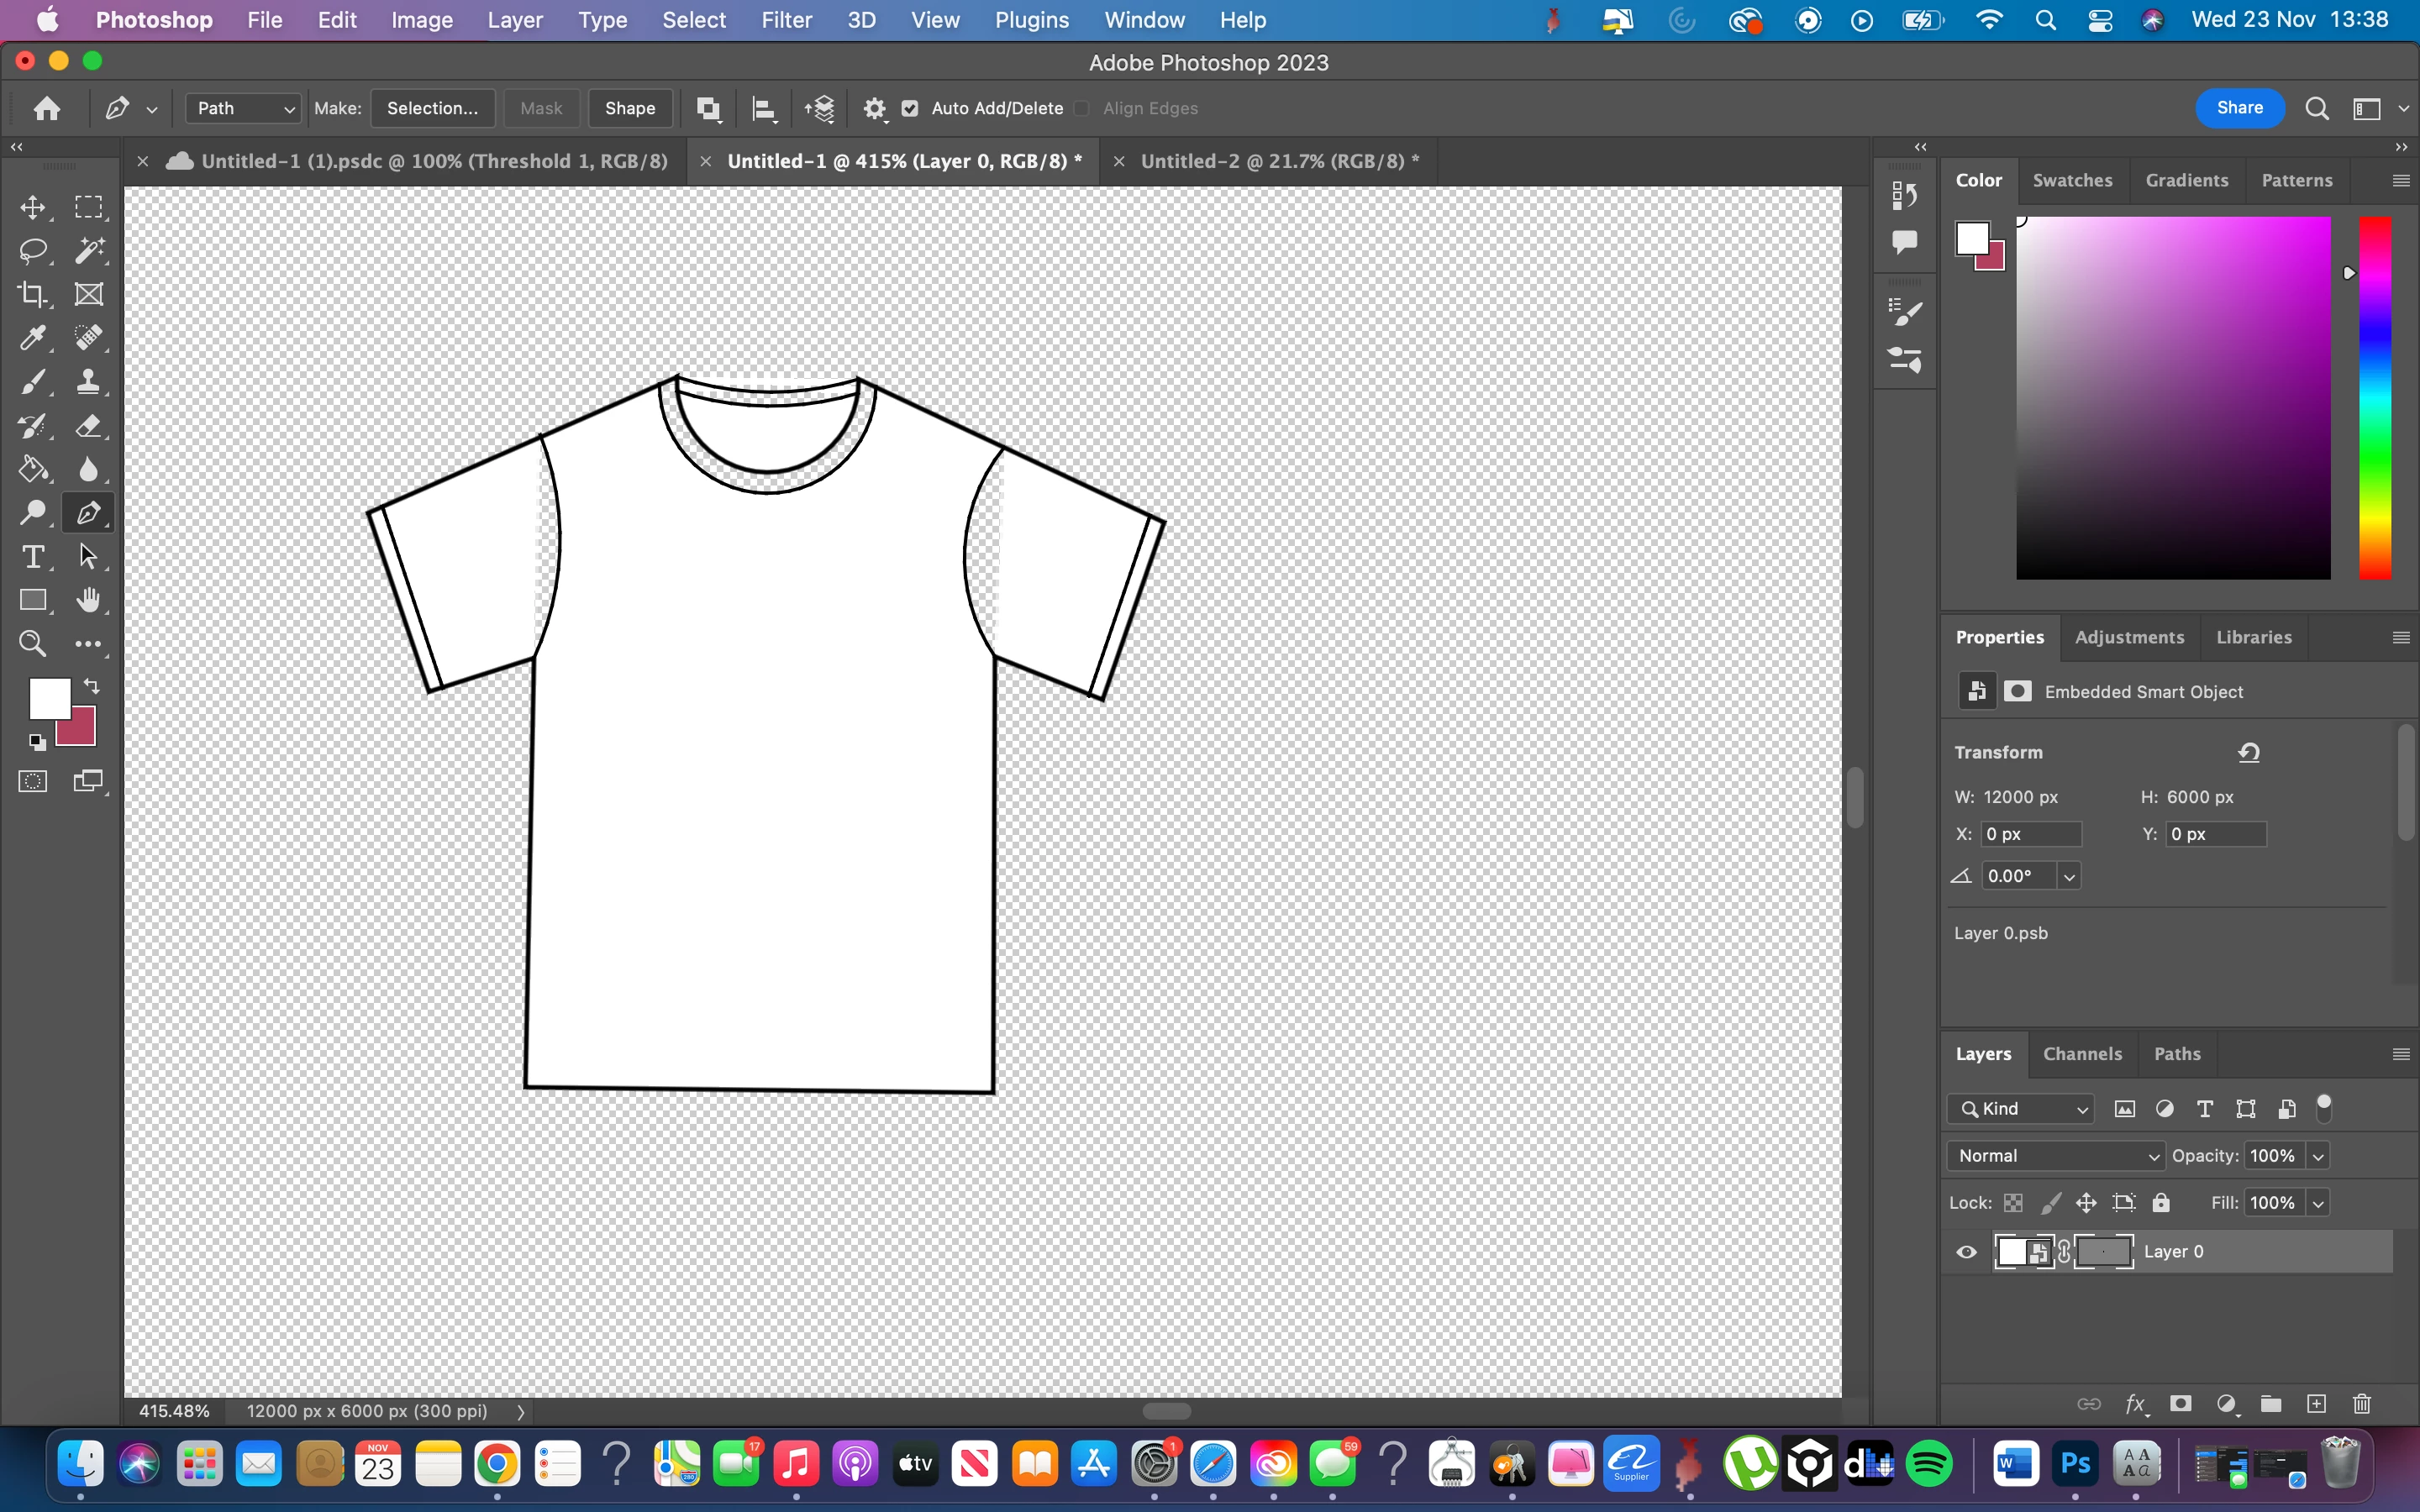Select the Horizontal Type tool
Image resolution: width=2420 pixels, height=1512 pixels.
[x=32, y=556]
